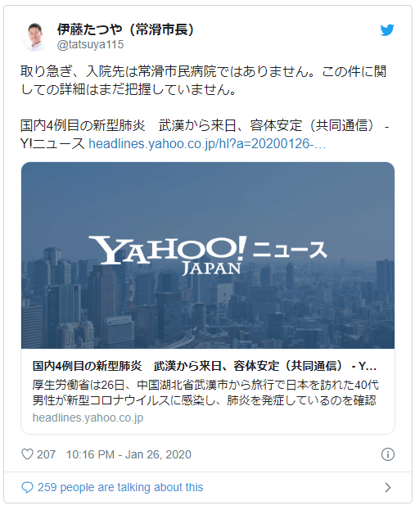
Task: Click the 207 likes count
Action: click(46, 454)
